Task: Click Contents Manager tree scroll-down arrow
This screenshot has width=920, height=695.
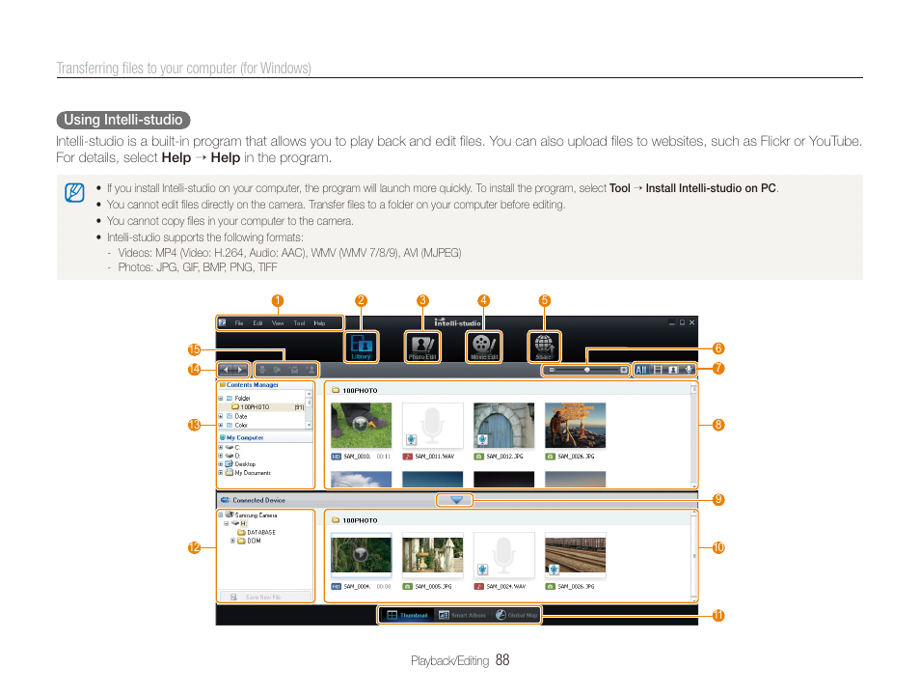Action: click(309, 425)
